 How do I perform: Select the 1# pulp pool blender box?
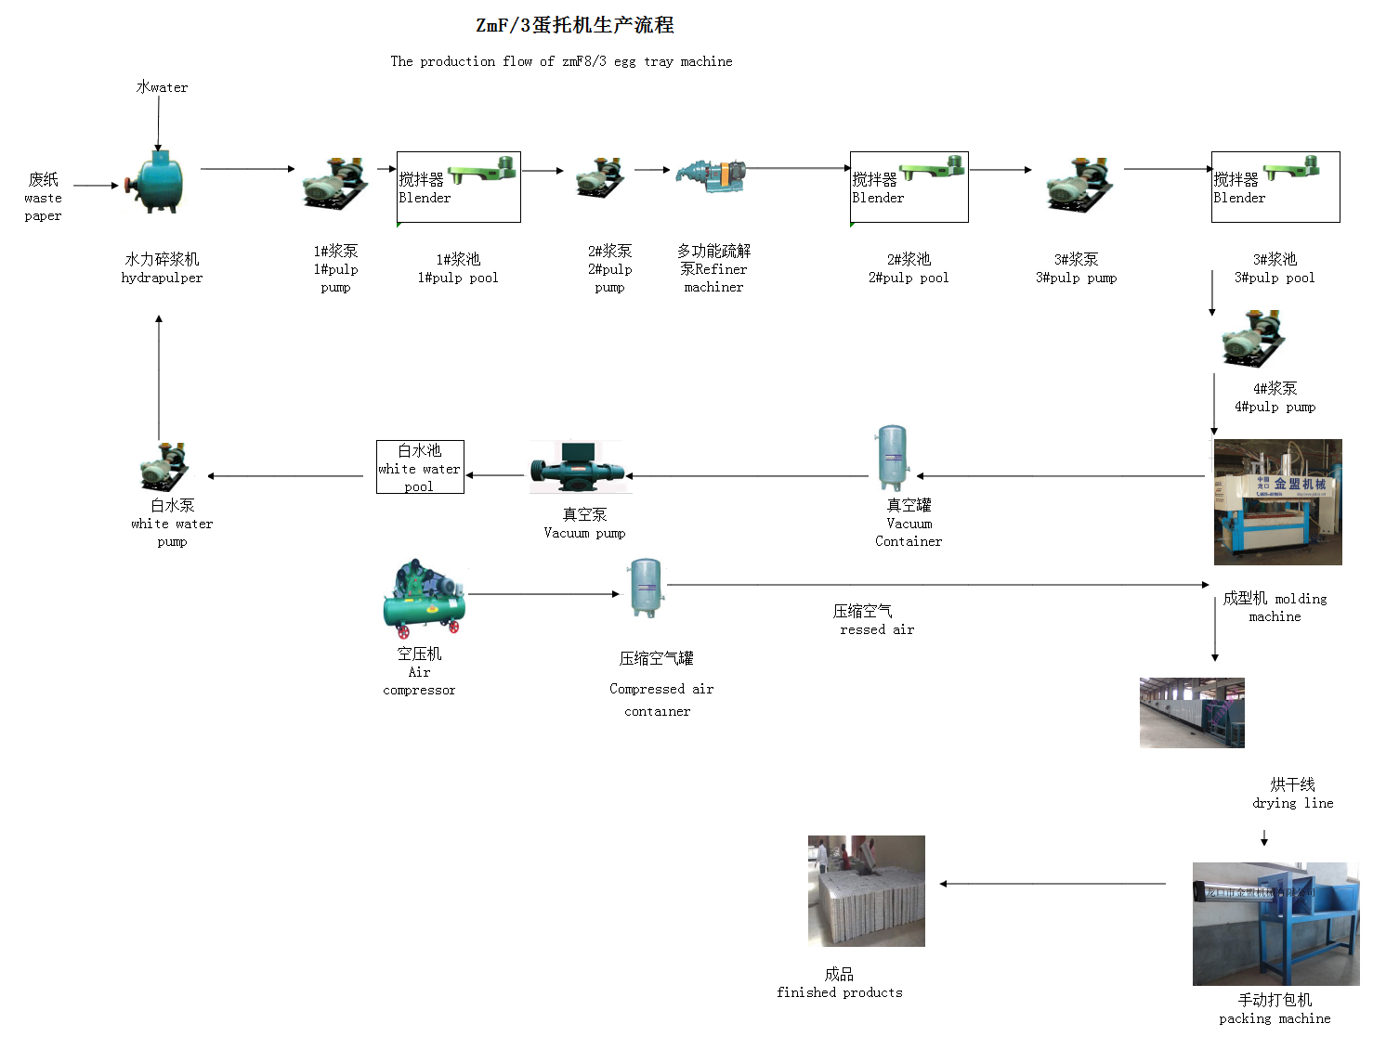coord(458,187)
